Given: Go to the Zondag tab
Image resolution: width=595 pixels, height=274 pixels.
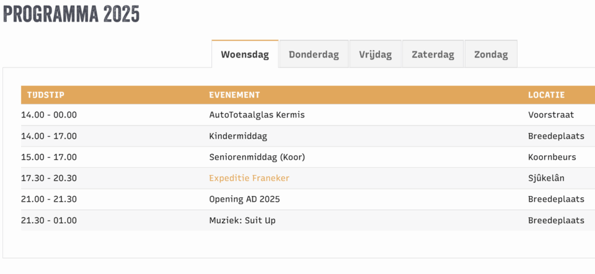Looking at the screenshot, I should click(x=490, y=54).
